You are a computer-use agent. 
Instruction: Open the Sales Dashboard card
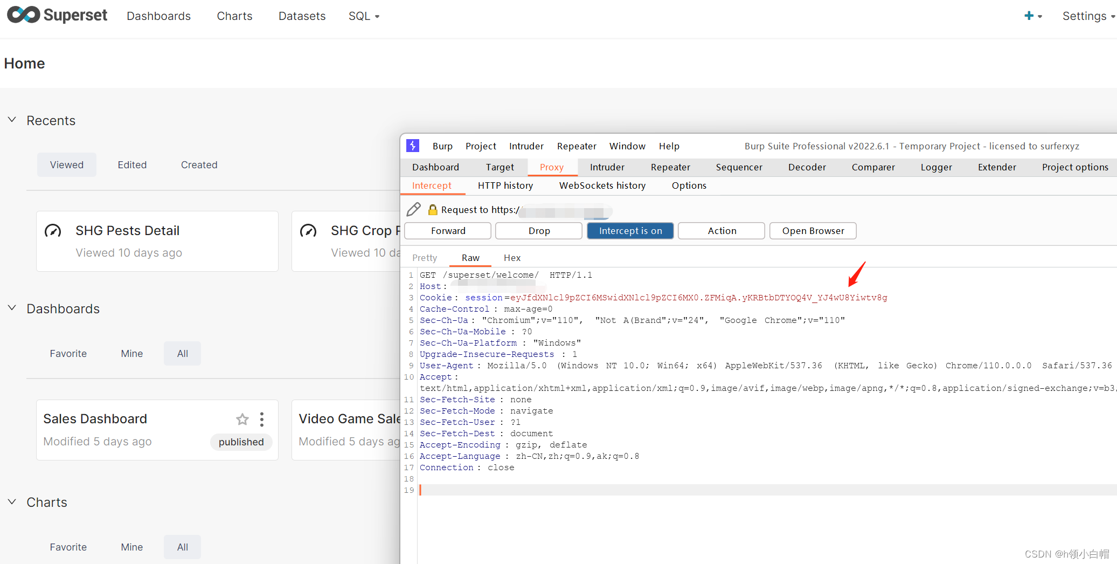[x=157, y=430]
